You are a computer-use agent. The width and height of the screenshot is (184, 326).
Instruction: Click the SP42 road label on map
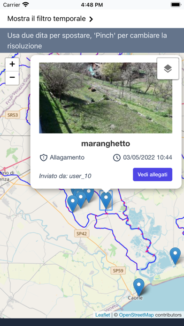click(x=82, y=234)
